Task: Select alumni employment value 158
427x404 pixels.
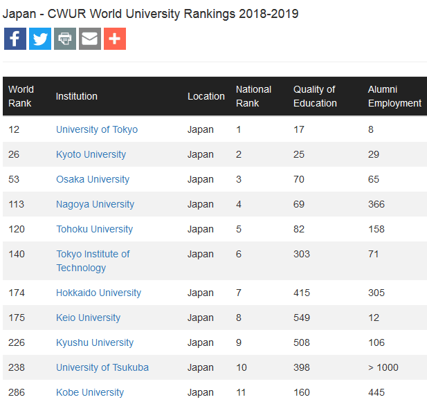Action: [376, 229]
